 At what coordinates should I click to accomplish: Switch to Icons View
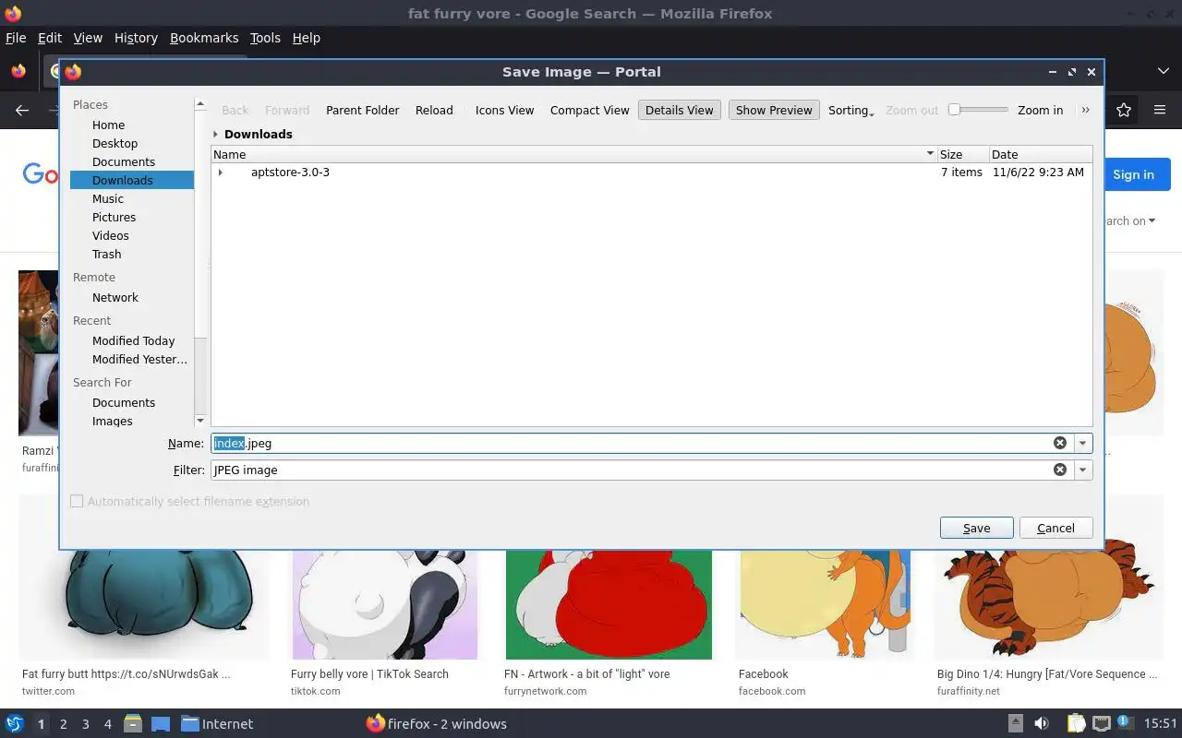(x=504, y=110)
